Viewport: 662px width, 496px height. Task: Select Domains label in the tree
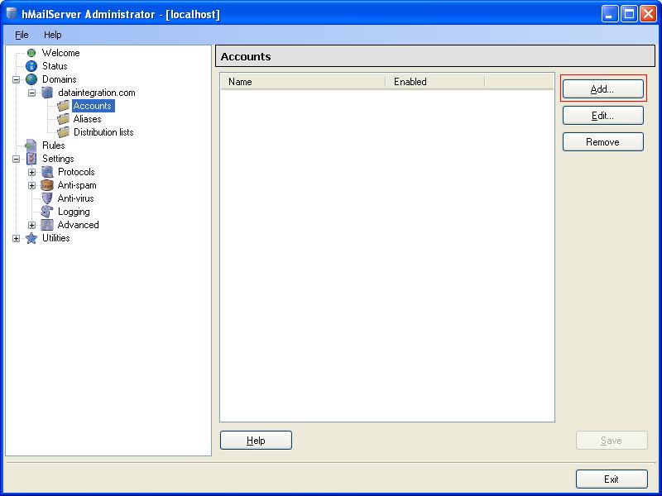(59, 79)
